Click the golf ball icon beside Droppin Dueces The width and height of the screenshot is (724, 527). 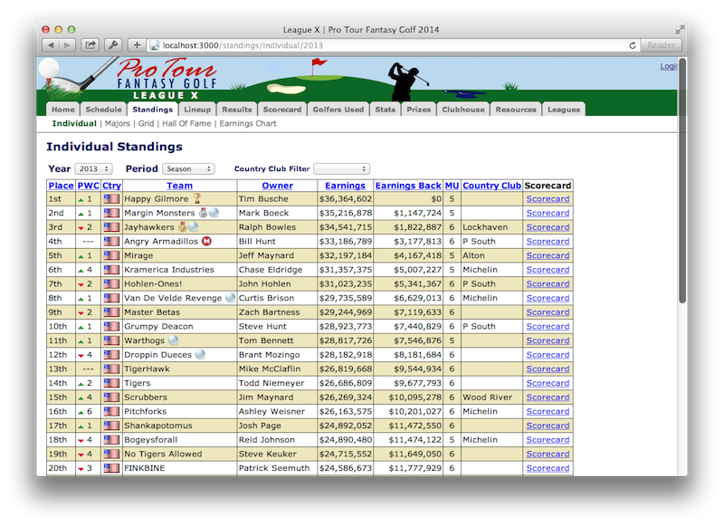coord(200,355)
